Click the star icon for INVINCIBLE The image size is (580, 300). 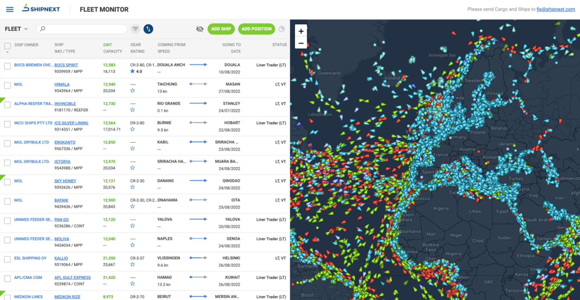pyautogui.click(x=132, y=110)
